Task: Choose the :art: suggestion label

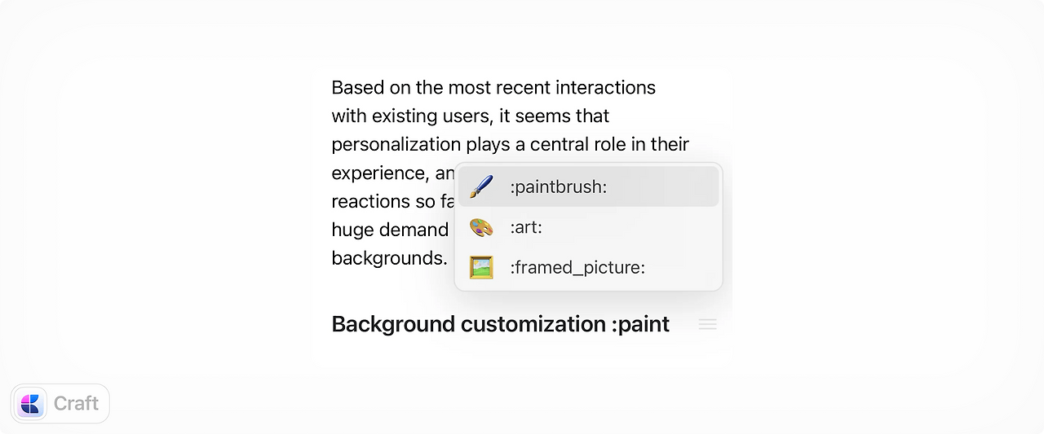Action: (x=526, y=227)
